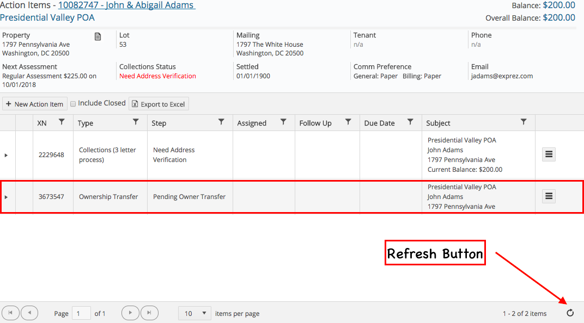Click the next page arrow

[130, 313]
